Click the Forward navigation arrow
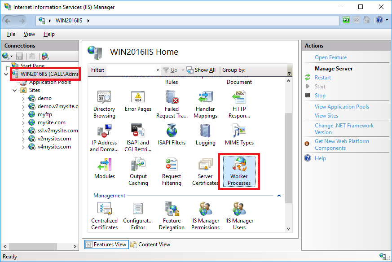 pos(22,21)
